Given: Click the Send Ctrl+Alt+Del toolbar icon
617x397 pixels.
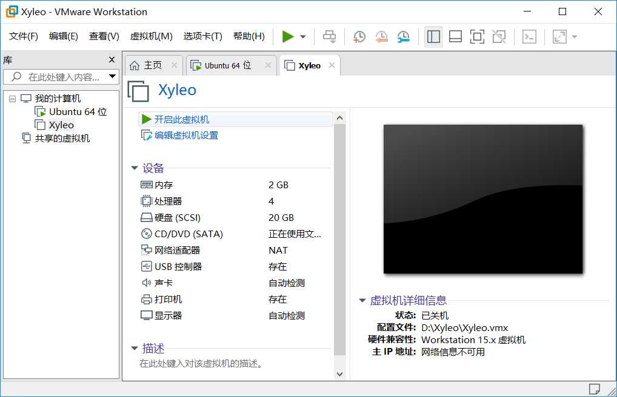Looking at the screenshot, I should (329, 36).
